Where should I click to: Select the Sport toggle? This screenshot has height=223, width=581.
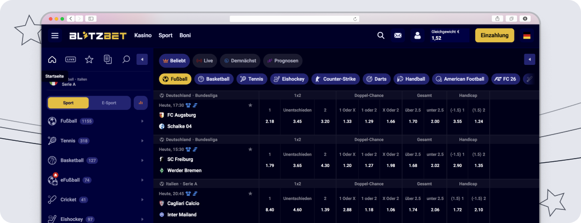point(68,103)
